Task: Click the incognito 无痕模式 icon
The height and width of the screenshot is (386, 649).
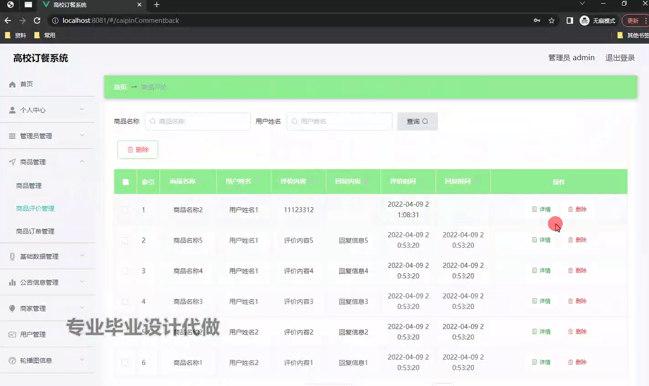Action: point(584,20)
